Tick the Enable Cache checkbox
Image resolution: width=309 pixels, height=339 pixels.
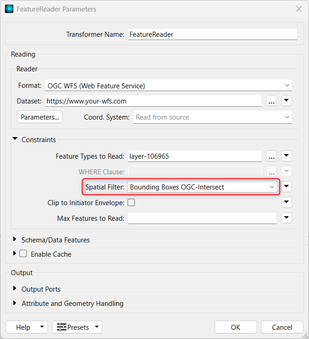23,253
